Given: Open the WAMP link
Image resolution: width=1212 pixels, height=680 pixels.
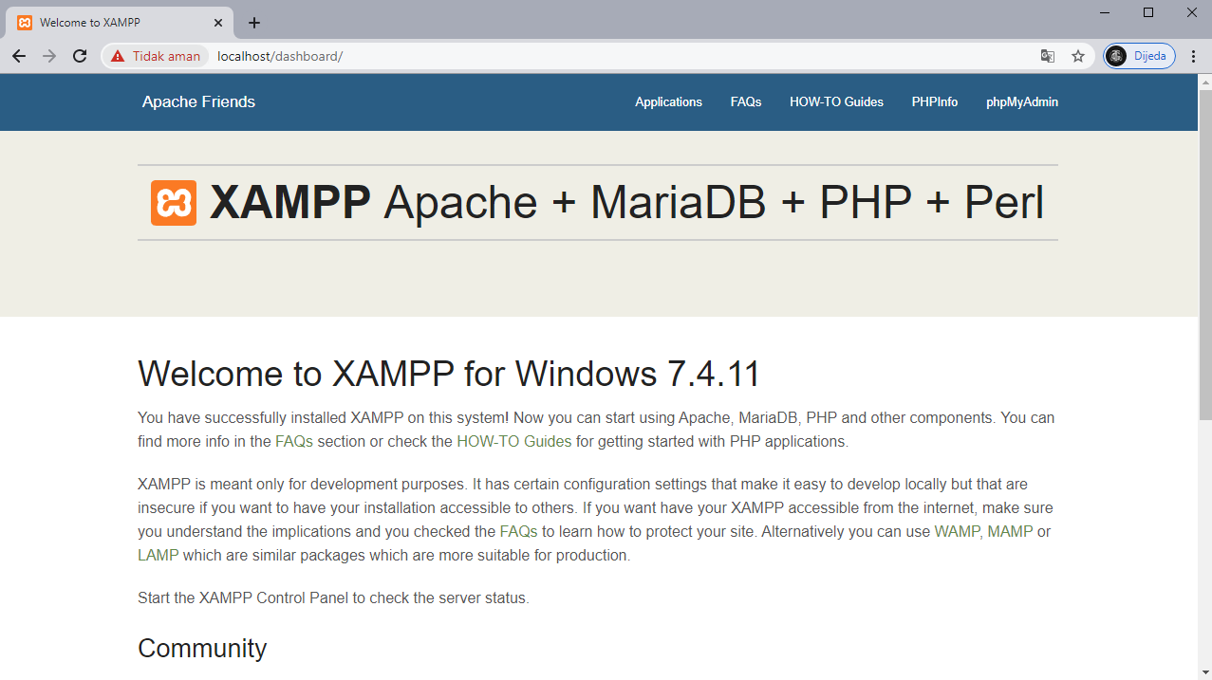Looking at the screenshot, I should (x=957, y=532).
